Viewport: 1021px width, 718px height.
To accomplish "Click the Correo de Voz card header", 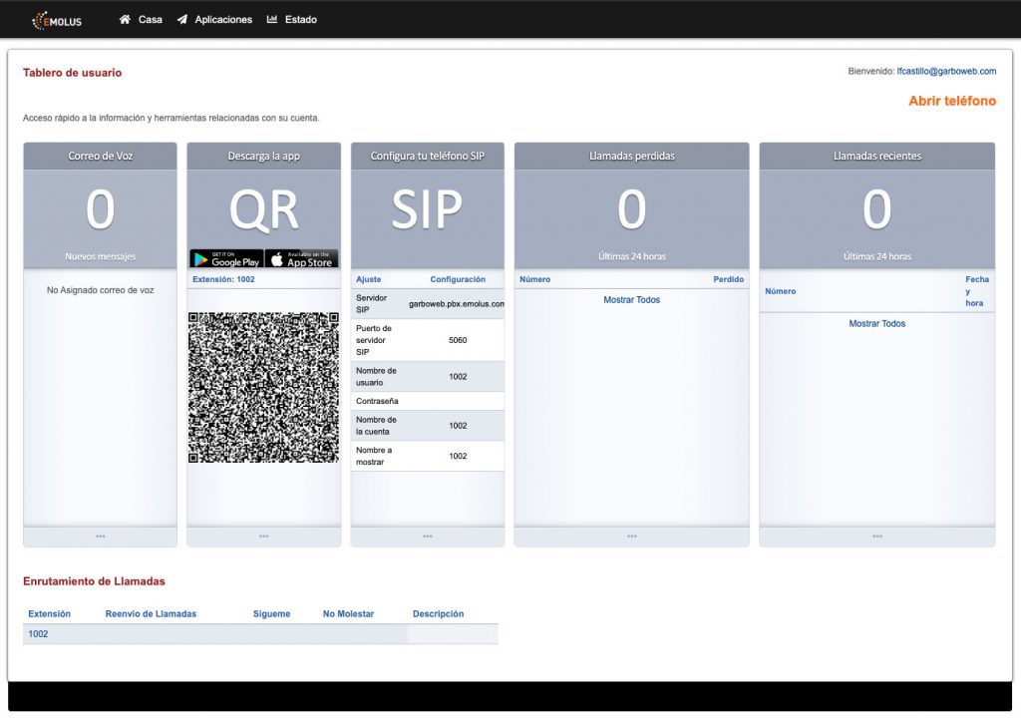I will 101,156.
